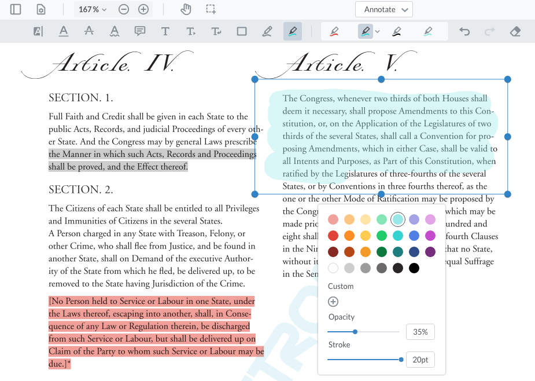This screenshot has height=381, width=535.
Task: Click the top-right annotation resize handle
Action: 507,79
